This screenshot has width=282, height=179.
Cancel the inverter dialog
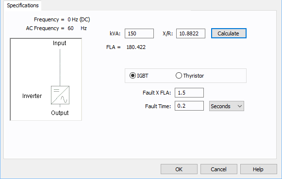coord(219,169)
